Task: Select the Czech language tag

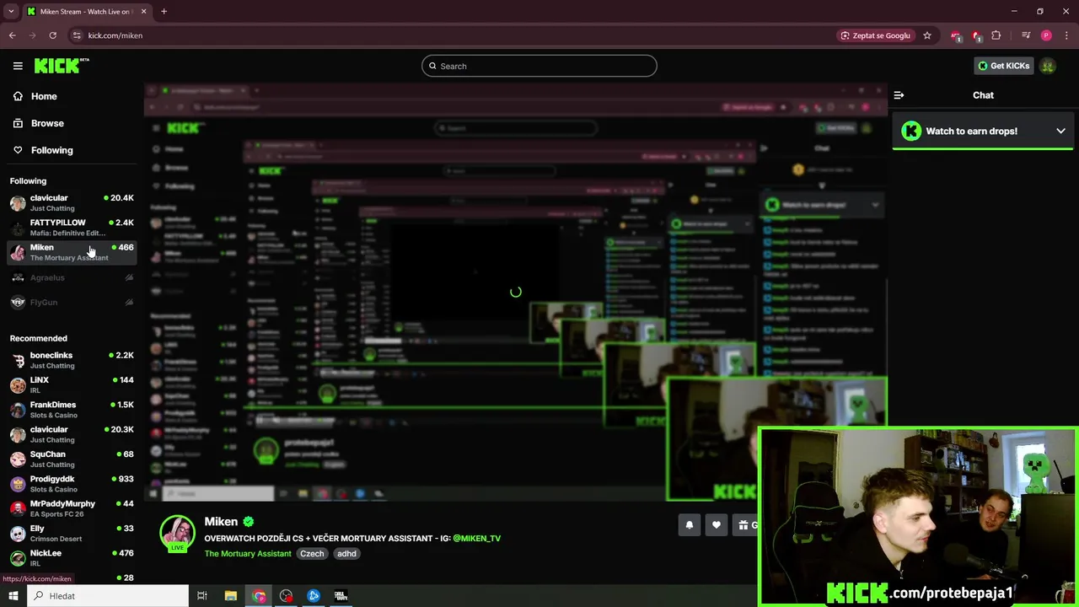Action: (312, 554)
